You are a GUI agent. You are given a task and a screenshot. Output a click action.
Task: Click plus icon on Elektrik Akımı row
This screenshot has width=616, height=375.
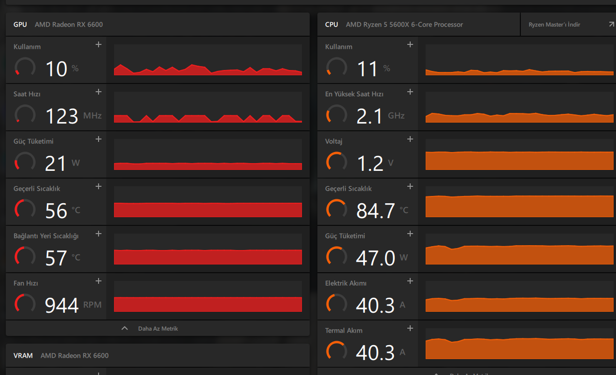click(410, 281)
